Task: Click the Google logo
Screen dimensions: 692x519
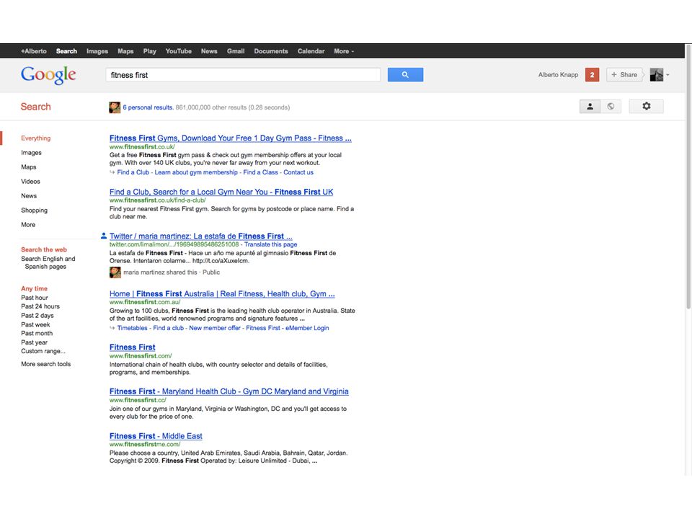Action: point(48,75)
